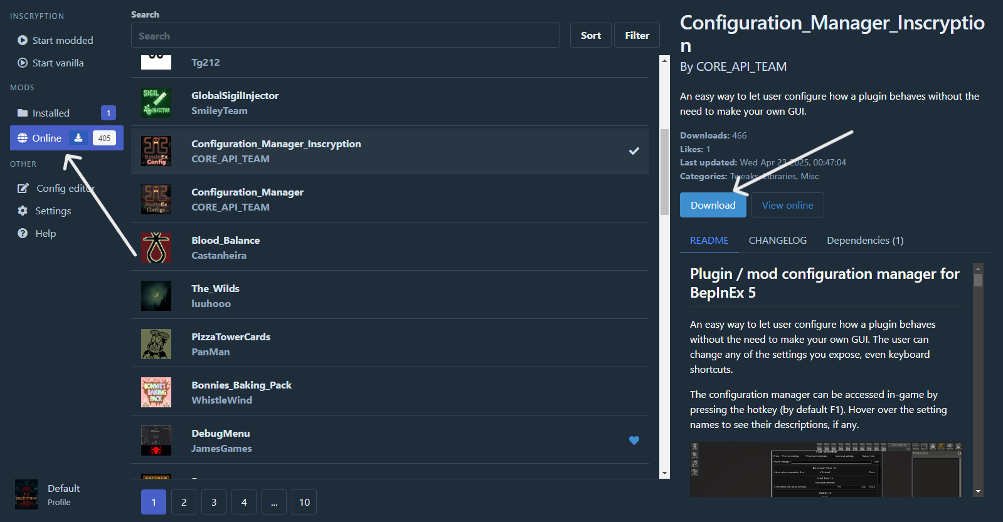Open the Dependencies (1) tab
1003x522 pixels.
(x=865, y=241)
